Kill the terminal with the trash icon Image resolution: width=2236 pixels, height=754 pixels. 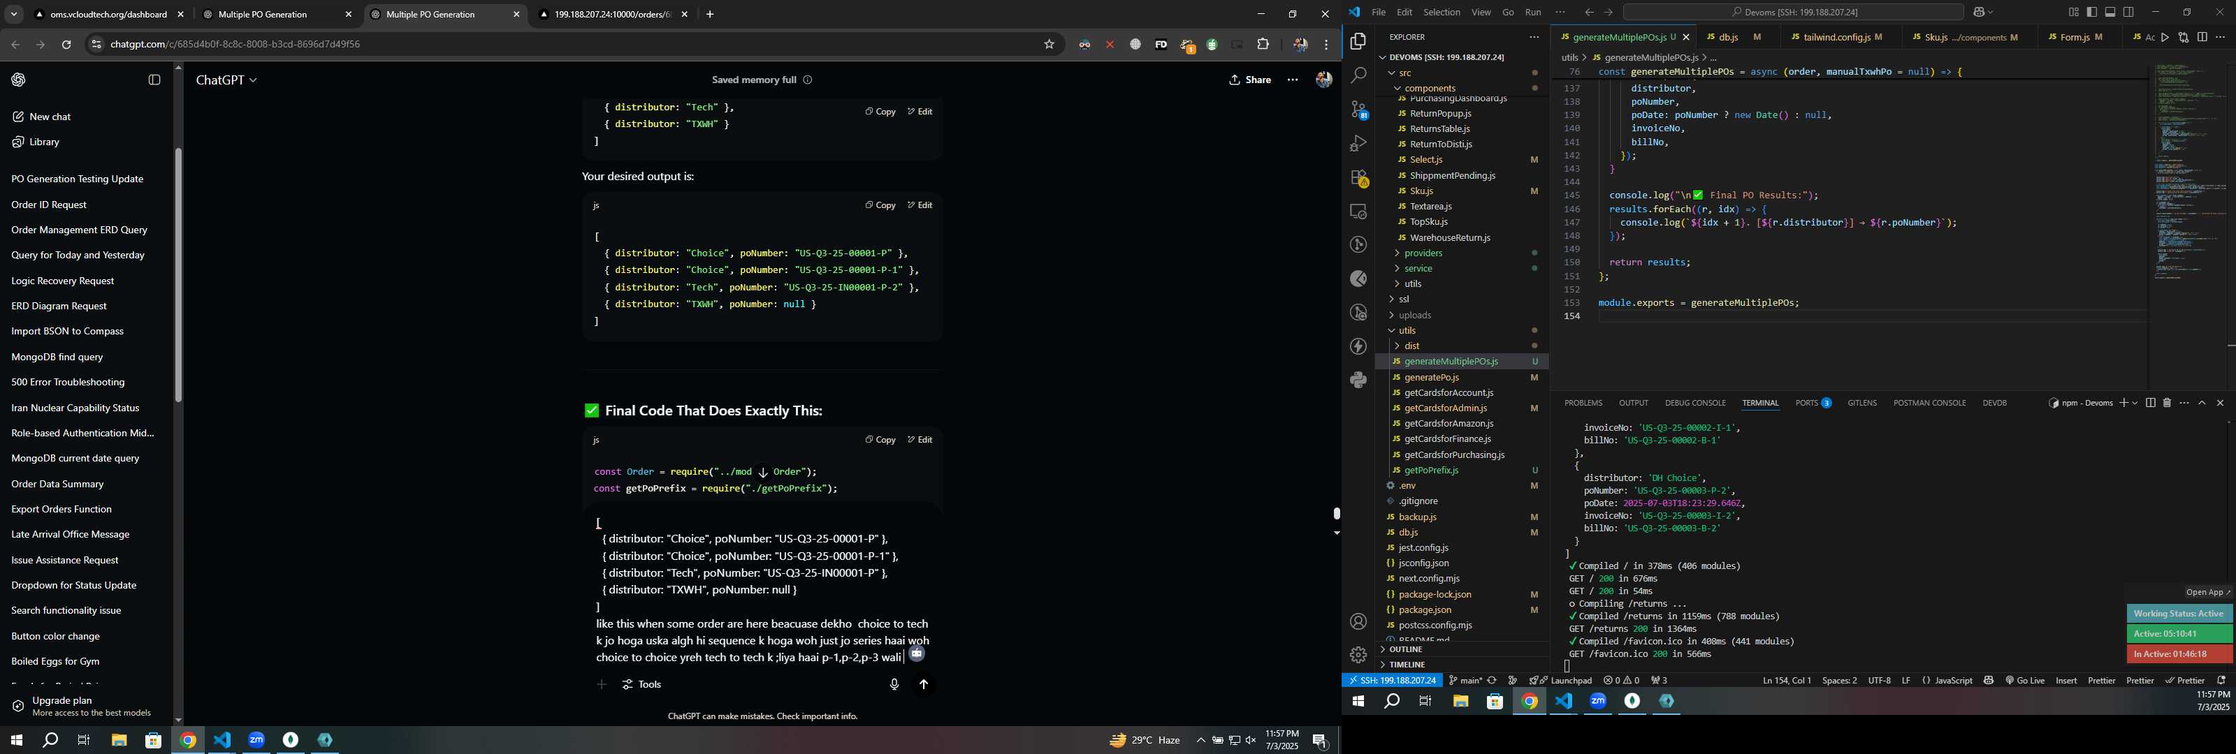[x=2167, y=403]
